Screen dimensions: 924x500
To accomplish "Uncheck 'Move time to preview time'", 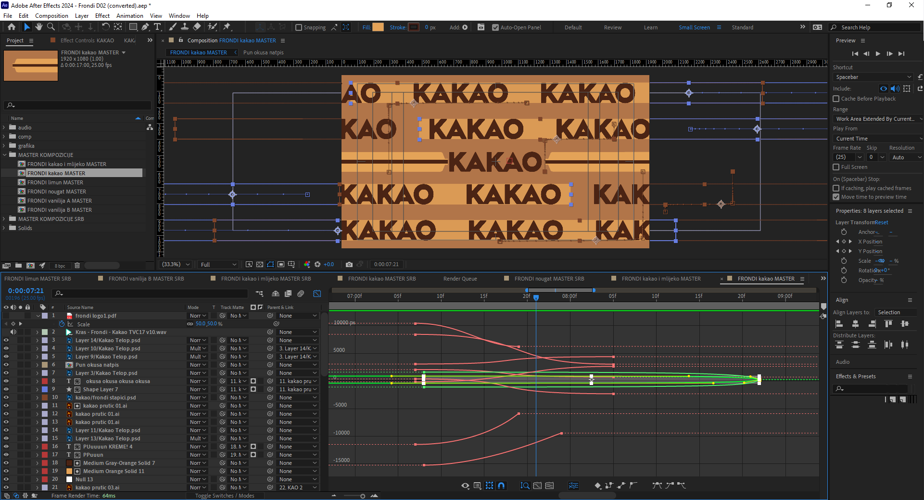I will (836, 197).
